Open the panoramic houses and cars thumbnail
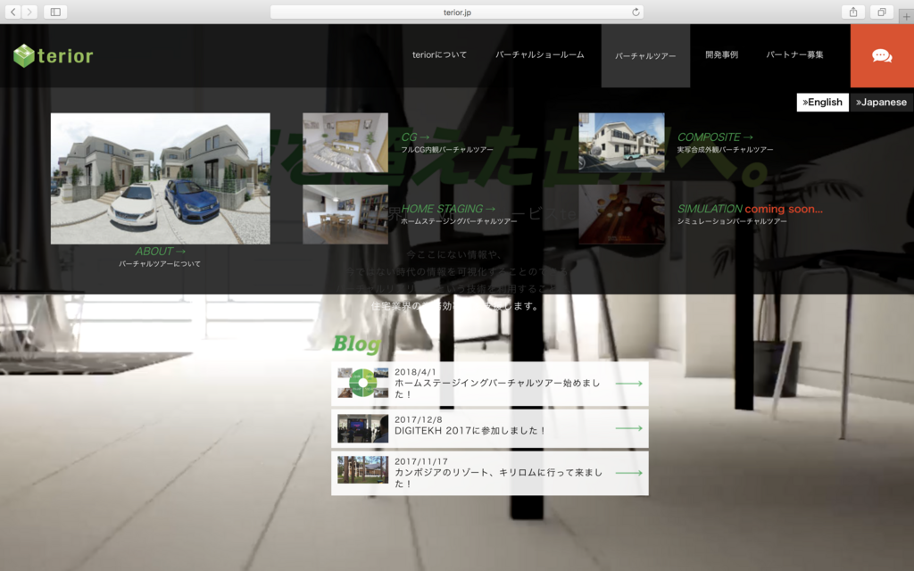This screenshot has height=571, width=914. point(161,178)
